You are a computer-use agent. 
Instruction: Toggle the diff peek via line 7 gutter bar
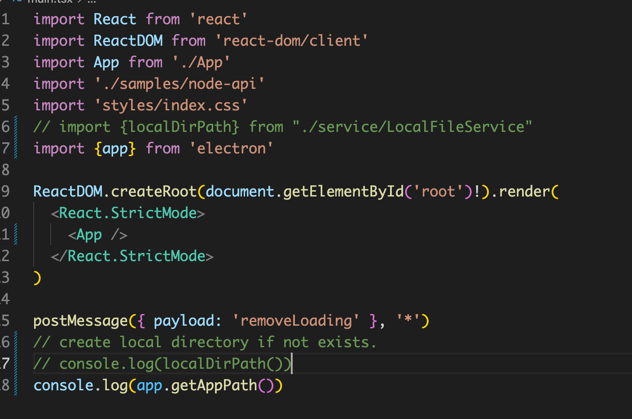pos(16,148)
